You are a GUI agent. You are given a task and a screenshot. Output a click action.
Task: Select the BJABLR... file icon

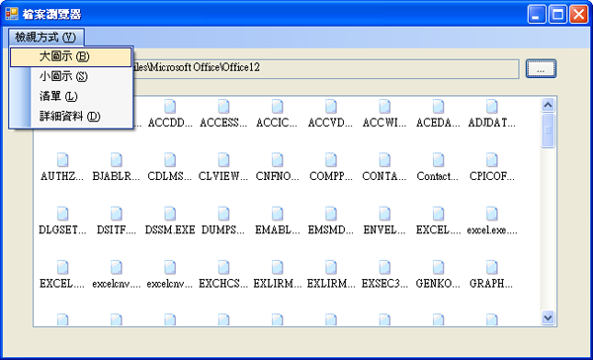pos(117,160)
